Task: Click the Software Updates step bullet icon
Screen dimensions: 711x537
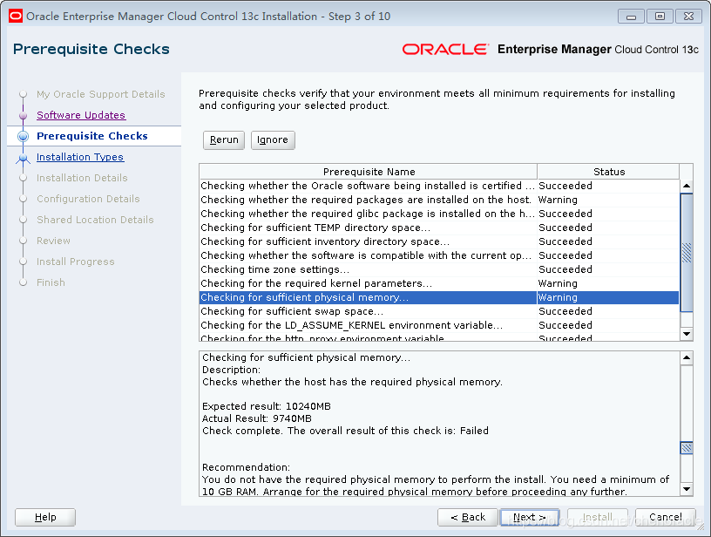Action: click(x=24, y=116)
